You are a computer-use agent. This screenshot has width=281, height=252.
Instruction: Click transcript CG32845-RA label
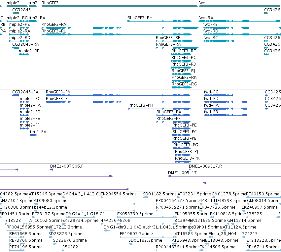pyautogui.click(x=25, y=44)
